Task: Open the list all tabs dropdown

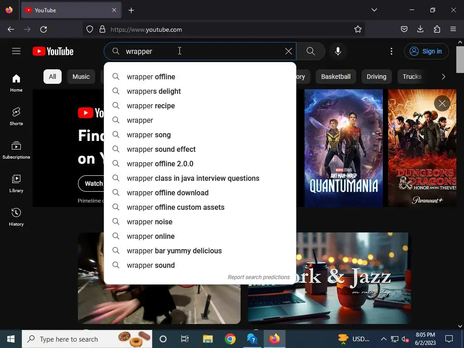Action: pyautogui.click(x=374, y=10)
